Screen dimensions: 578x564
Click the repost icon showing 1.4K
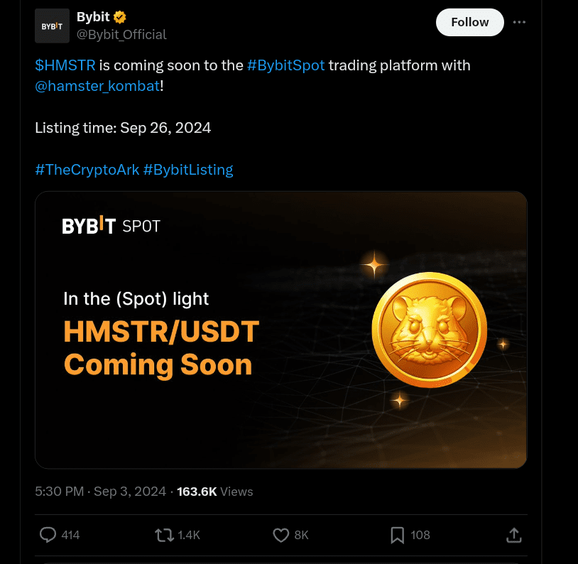tap(165, 535)
